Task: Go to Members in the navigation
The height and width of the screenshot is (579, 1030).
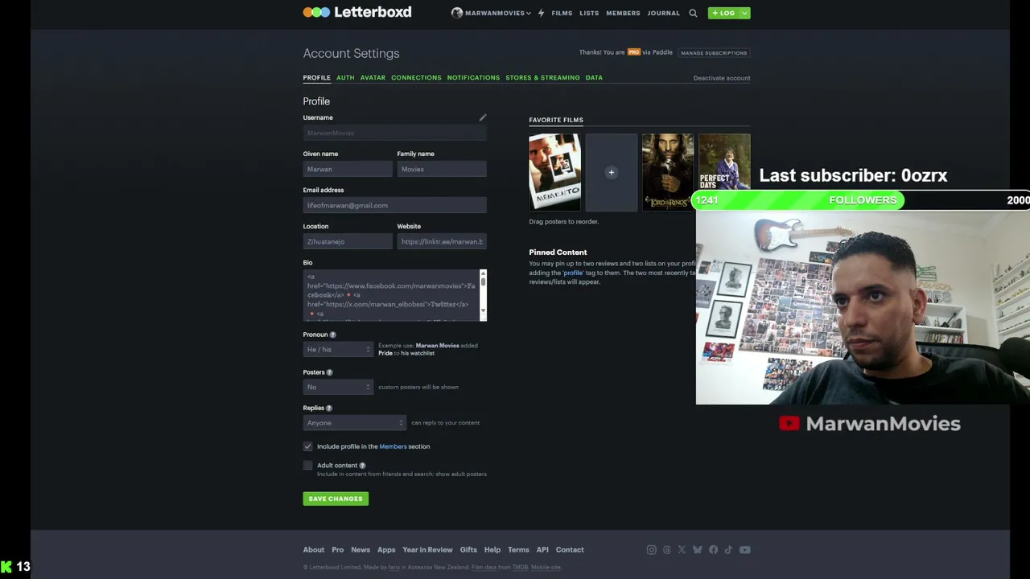Action: click(623, 13)
